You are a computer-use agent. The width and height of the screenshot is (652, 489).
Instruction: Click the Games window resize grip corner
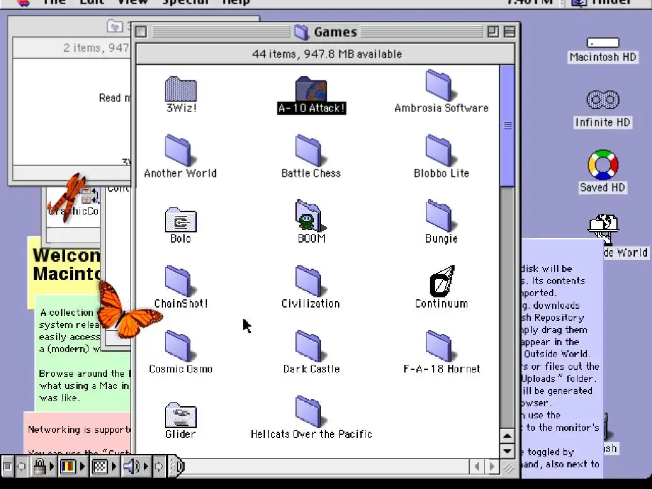(x=508, y=467)
